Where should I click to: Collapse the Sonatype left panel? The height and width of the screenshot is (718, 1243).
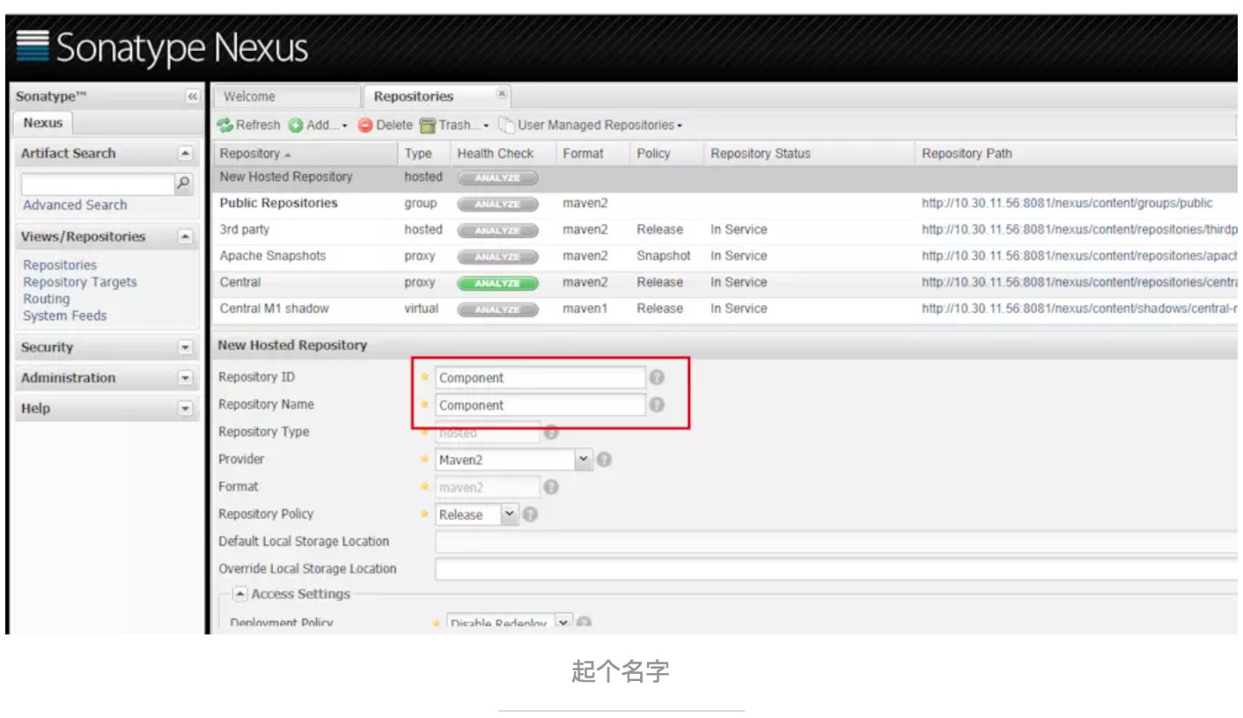pyautogui.click(x=193, y=97)
